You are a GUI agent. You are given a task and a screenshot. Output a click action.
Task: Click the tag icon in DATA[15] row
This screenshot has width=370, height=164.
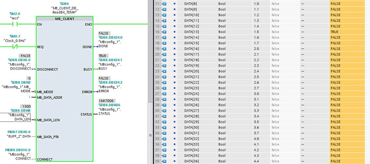[x=164, y=43]
